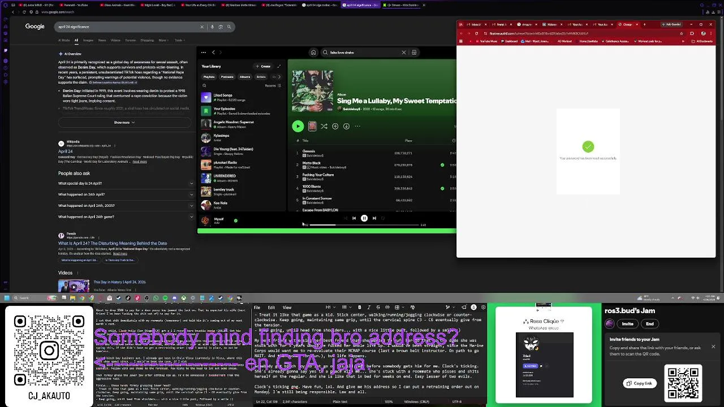Open the Google More dropdown
Viewport: 724px width, 407px height.
coord(163,40)
